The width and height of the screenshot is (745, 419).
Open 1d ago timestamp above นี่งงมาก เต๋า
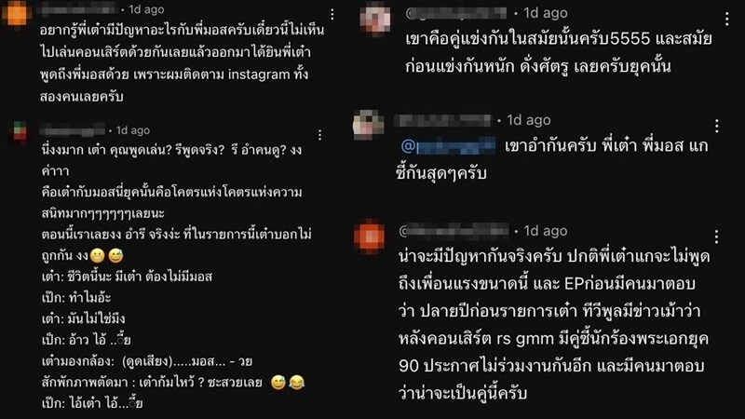(133, 130)
